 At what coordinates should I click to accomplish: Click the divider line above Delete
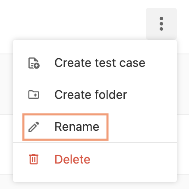click(95, 143)
